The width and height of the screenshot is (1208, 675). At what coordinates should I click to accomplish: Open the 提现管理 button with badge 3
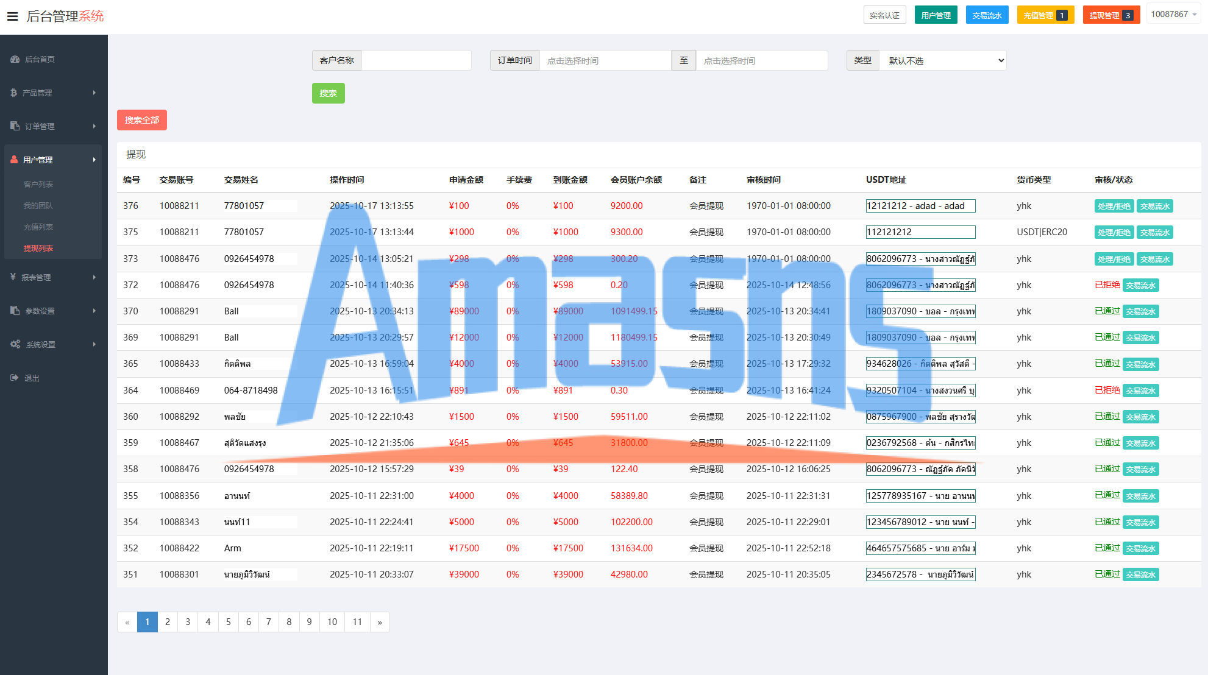[x=1110, y=15]
